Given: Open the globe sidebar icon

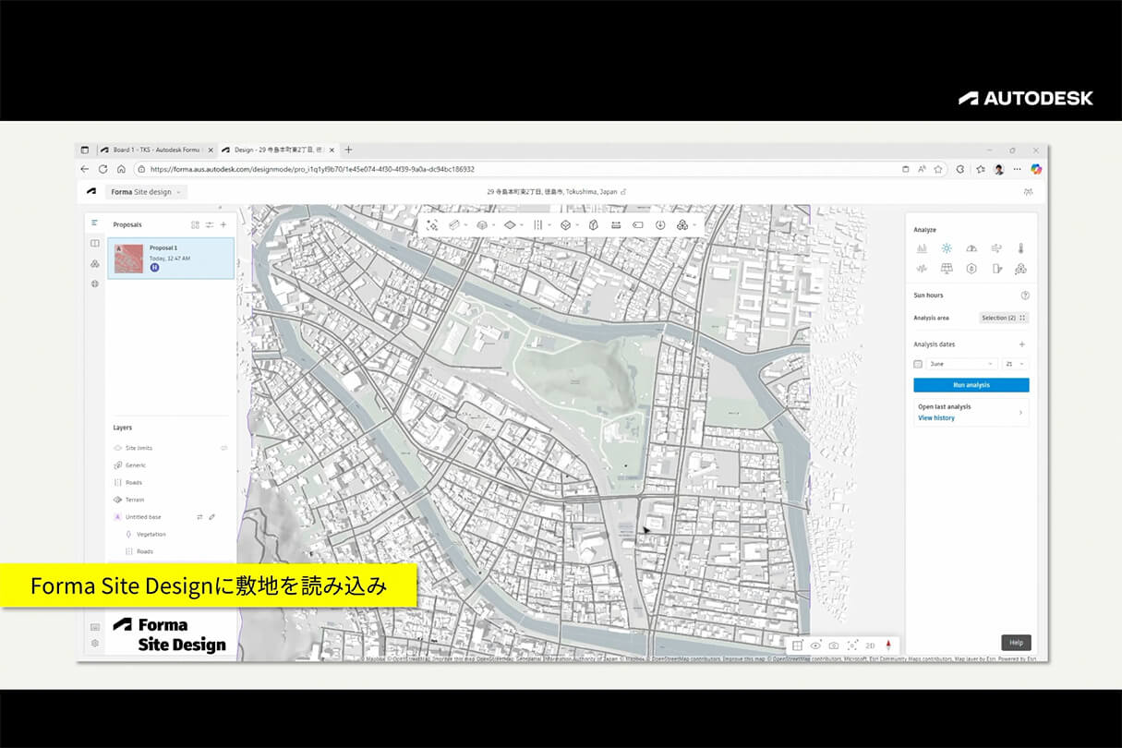Looking at the screenshot, I should pos(94,284).
